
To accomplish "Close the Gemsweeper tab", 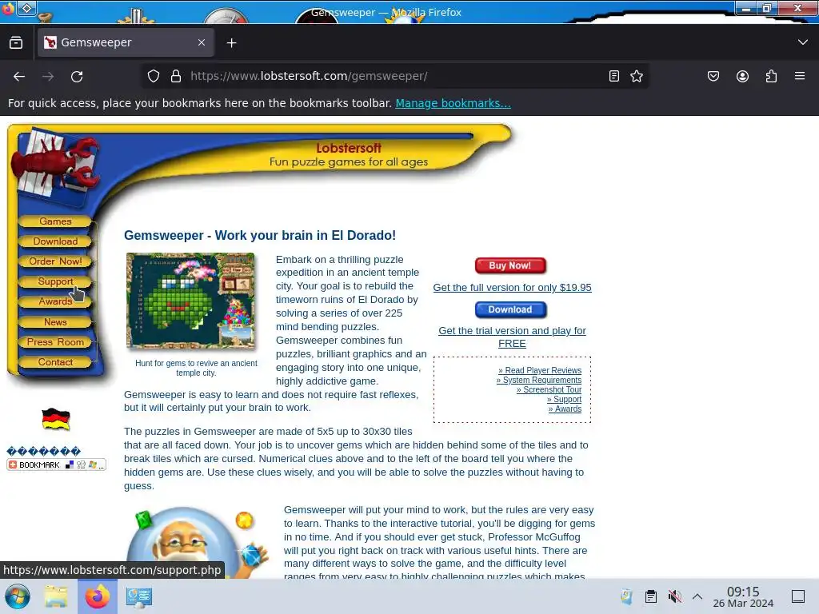I will [x=202, y=43].
